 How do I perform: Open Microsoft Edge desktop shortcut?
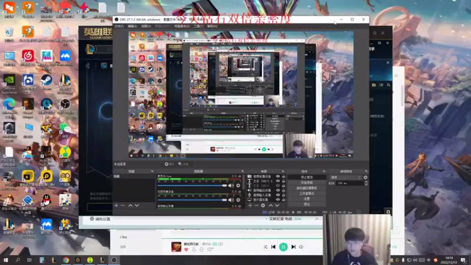(9, 108)
